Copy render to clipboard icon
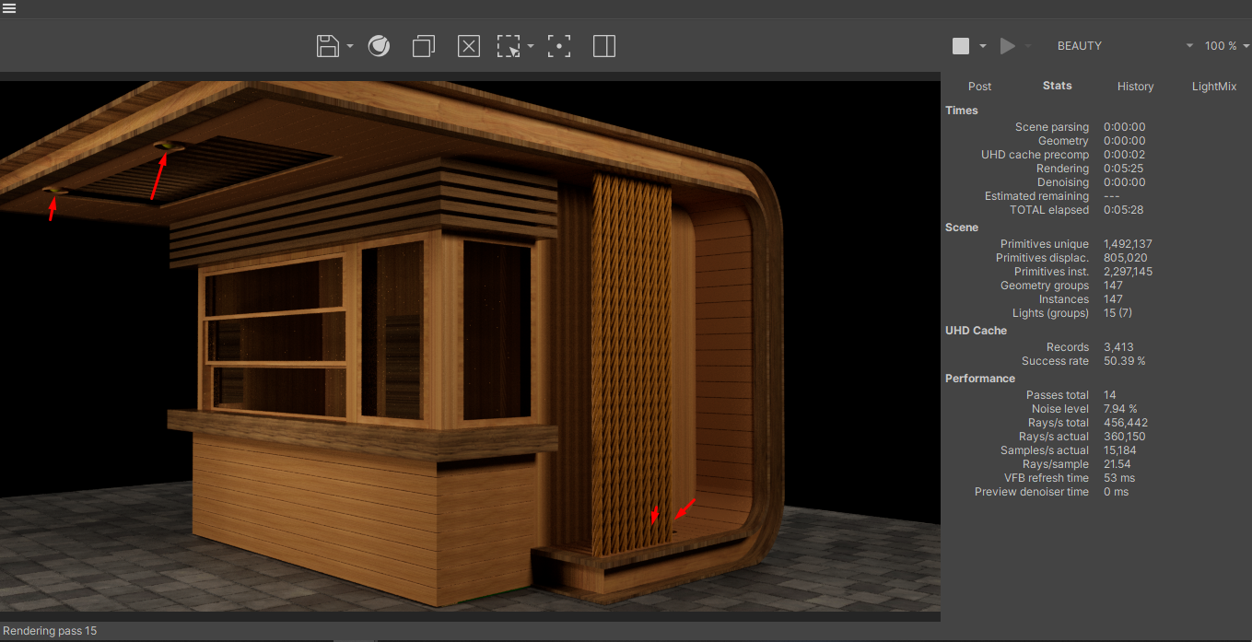 (x=424, y=46)
